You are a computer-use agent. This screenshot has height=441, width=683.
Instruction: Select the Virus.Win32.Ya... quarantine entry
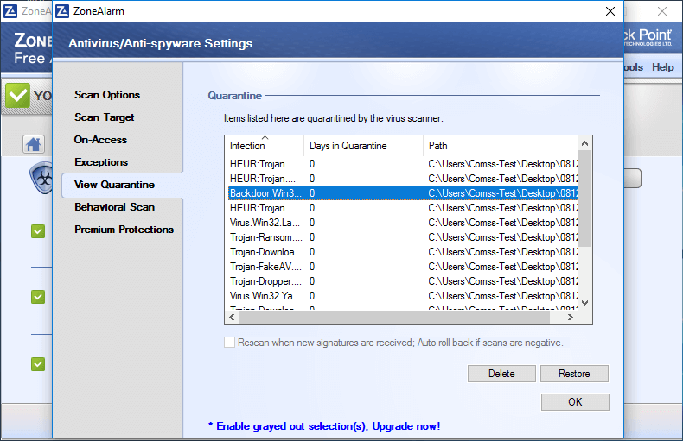(x=402, y=296)
